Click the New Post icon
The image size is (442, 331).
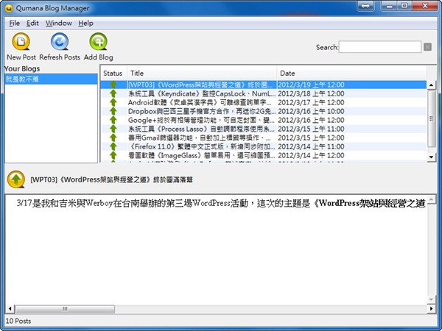21,42
